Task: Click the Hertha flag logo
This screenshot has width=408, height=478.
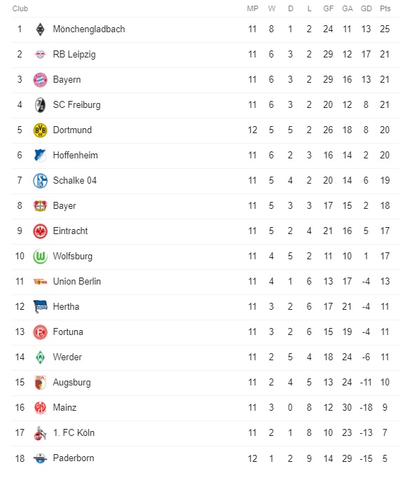Action: click(x=40, y=307)
